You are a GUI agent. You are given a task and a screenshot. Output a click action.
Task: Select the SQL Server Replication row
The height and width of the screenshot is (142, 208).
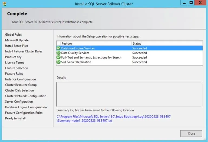tap(130, 62)
